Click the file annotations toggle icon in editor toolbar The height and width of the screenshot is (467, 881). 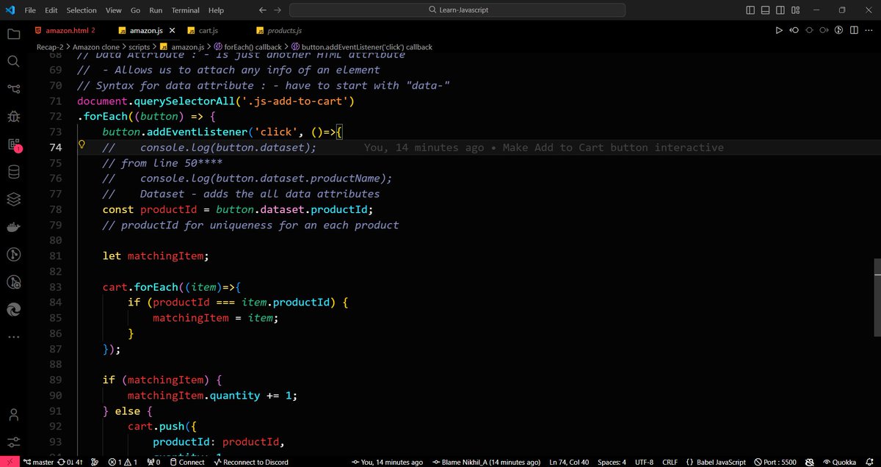click(839, 30)
